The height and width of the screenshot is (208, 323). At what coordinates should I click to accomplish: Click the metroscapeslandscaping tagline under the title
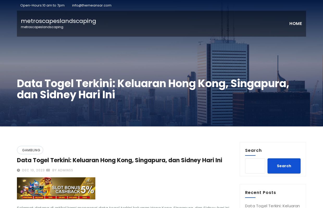[x=42, y=27]
